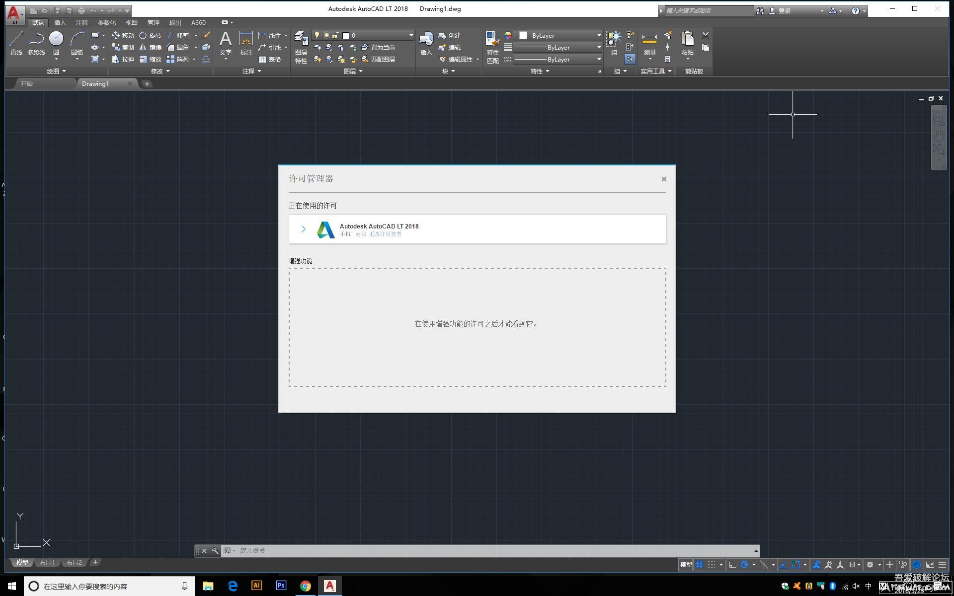Toggle grid display in status bar
954x596 pixels.
(700, 565)
